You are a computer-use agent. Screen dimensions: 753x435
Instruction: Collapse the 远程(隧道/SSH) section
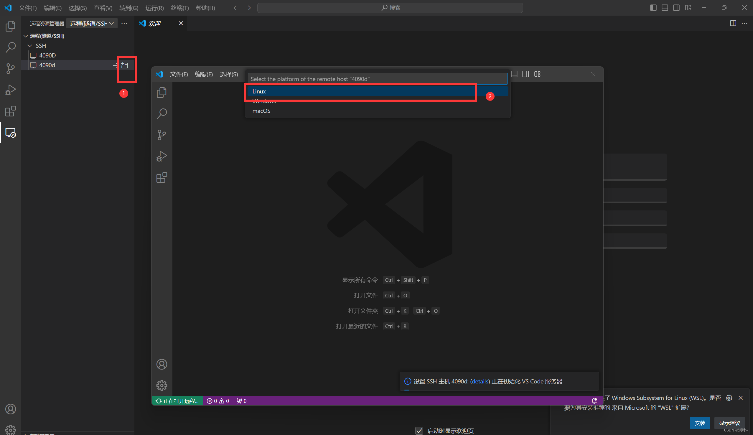coord(25,36)
